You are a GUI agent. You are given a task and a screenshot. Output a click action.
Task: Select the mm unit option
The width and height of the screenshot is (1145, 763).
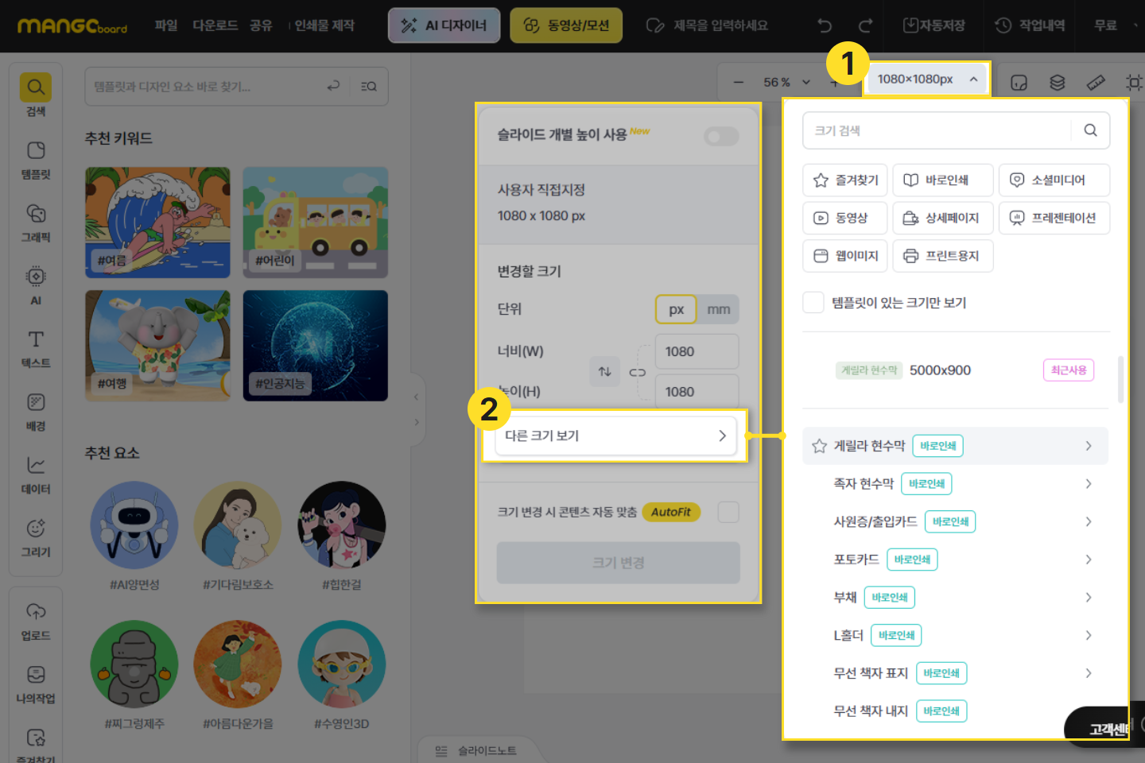[x=719, y=309]
